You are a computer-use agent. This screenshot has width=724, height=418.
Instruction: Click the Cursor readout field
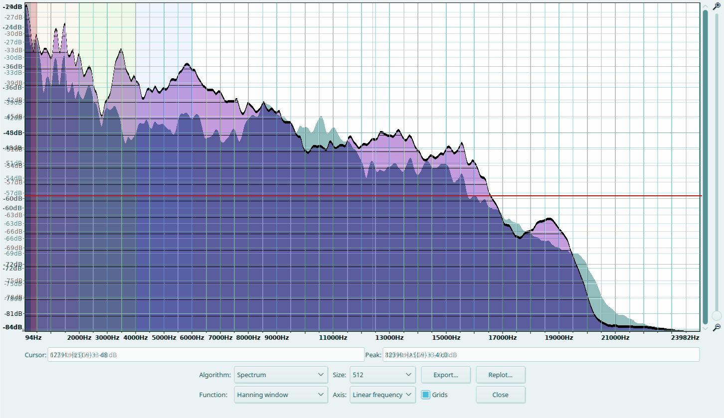[206, 355]
